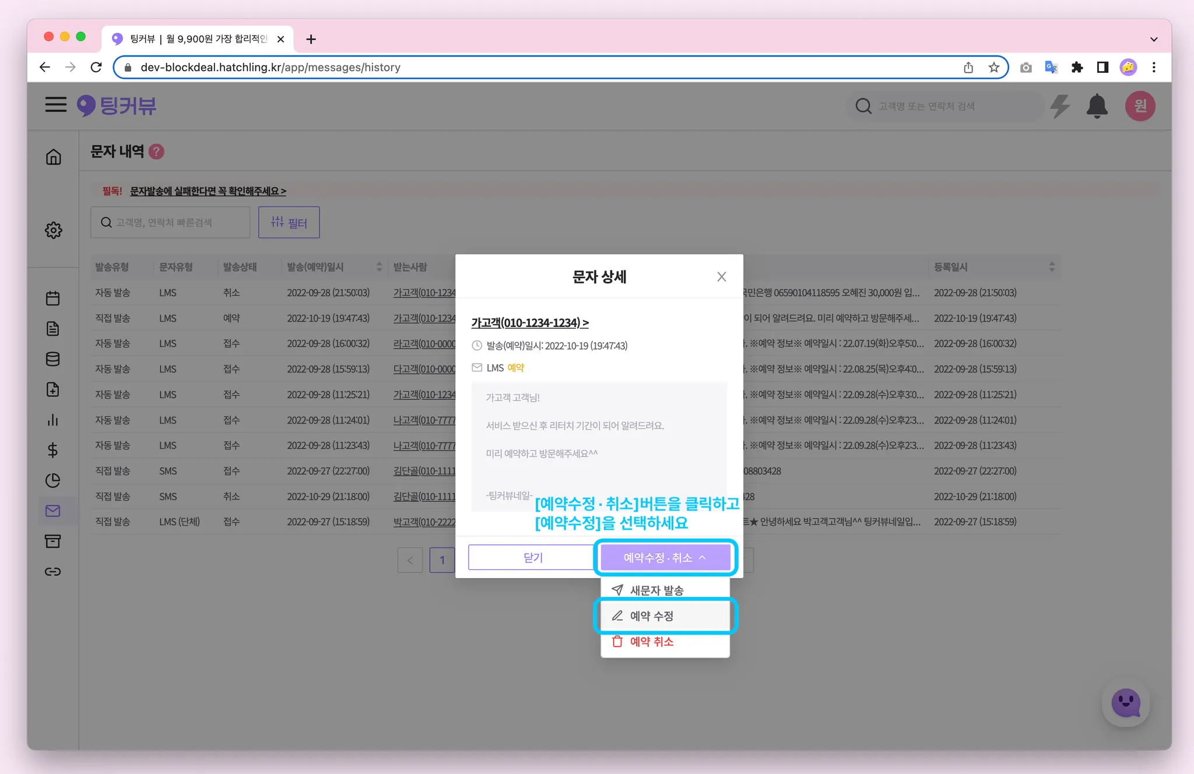Click the lightning bolt icon in header
The image size is (1194, 774).
1059,106
